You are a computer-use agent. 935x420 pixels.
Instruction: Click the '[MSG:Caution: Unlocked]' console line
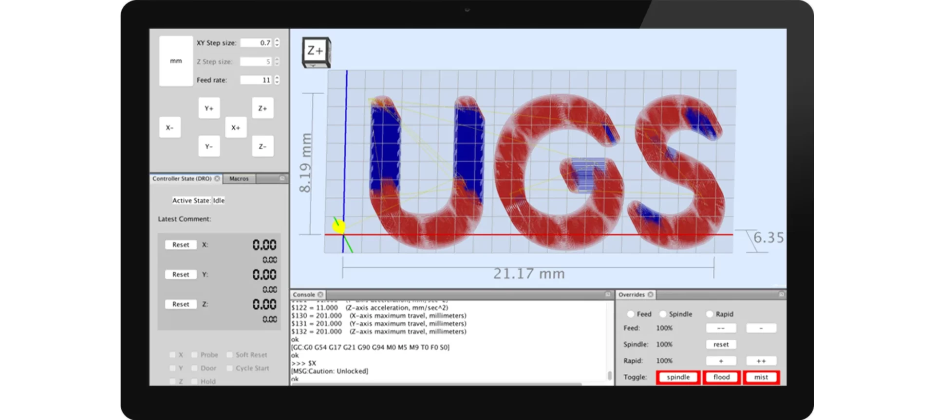click(x=330, y=371)
